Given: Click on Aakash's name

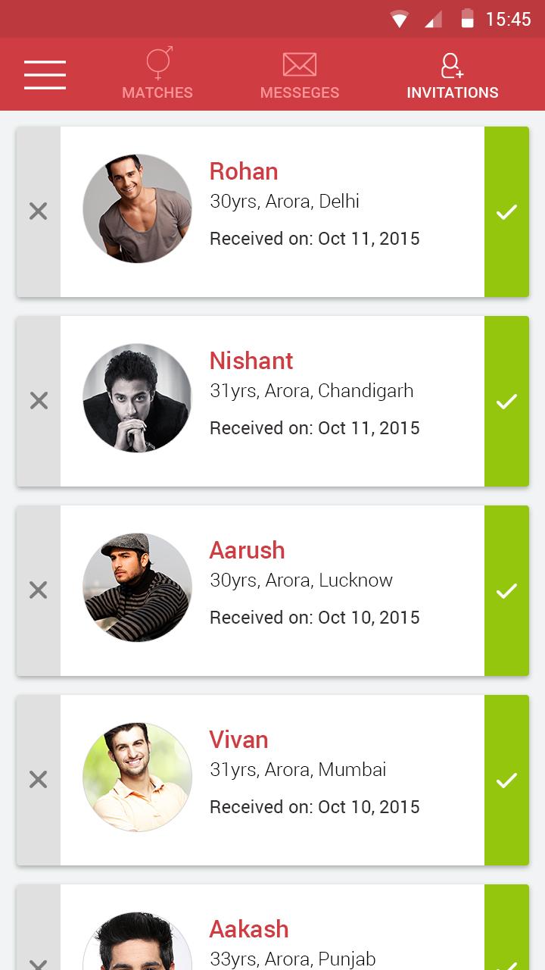Looking at the screenshot, I should point(249,929).
